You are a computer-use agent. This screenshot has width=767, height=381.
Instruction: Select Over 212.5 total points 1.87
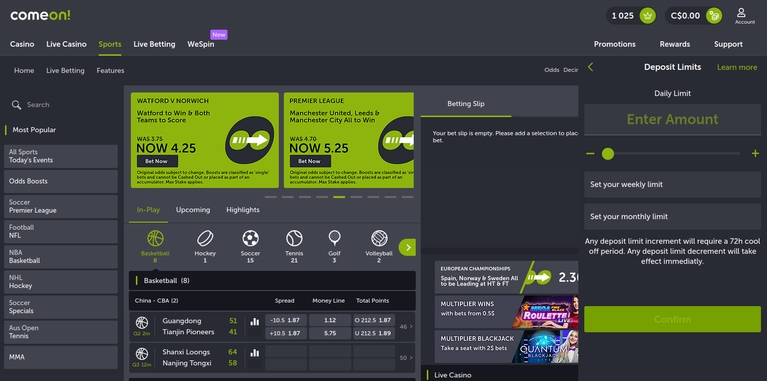(374, 320)
